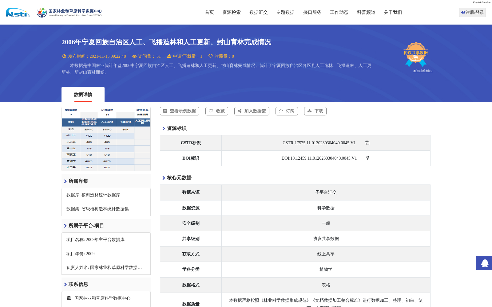Copy the CSTR identifier with copy icon
The width and height of the screenshot is (492, 307).
pyautogui.click(x=367, y=143)
